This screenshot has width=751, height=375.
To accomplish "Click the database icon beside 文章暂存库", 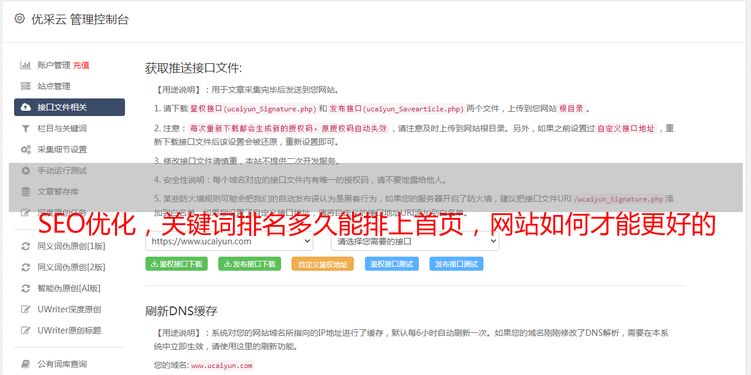I will (x=26, y=192).
